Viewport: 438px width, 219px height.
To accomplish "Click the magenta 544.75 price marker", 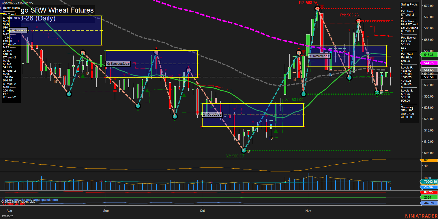I will click(429, 63).
